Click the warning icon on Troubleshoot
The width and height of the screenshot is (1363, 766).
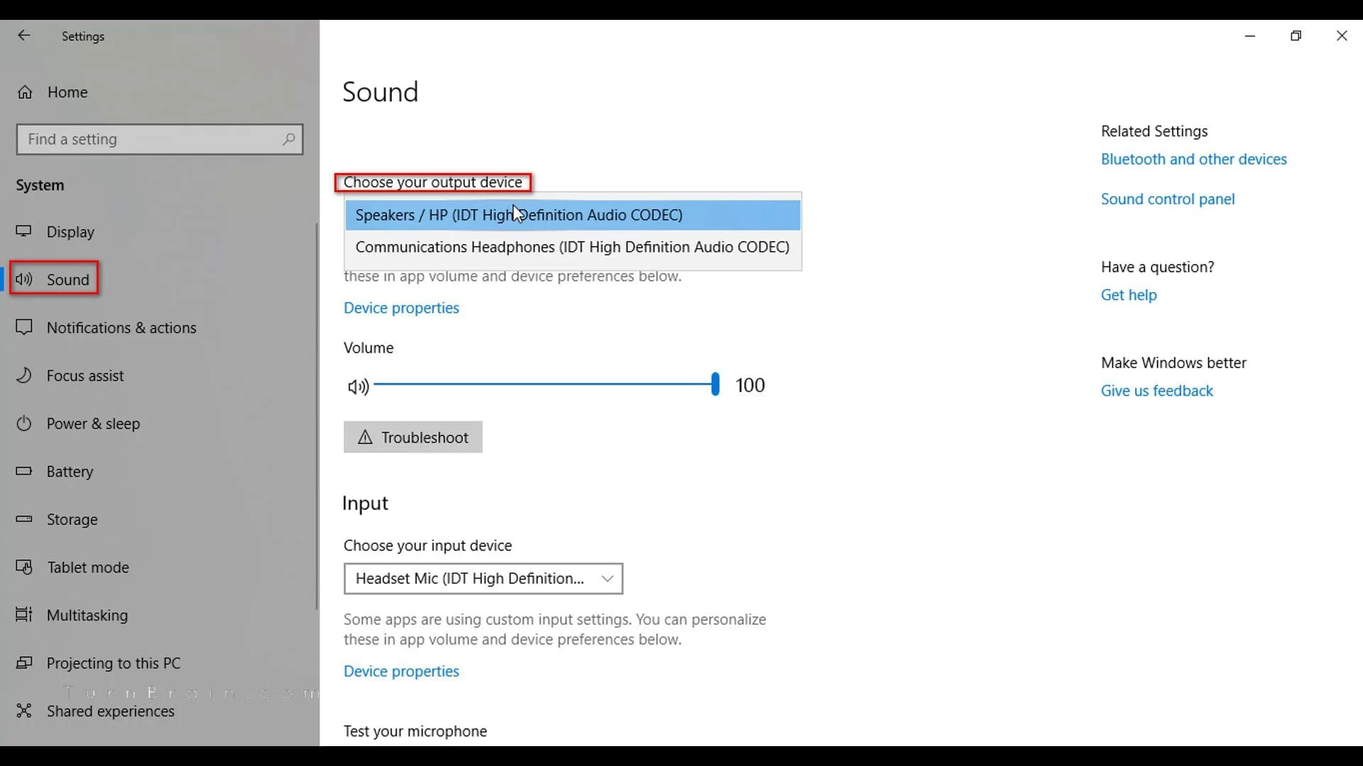(x=365, y=438)
